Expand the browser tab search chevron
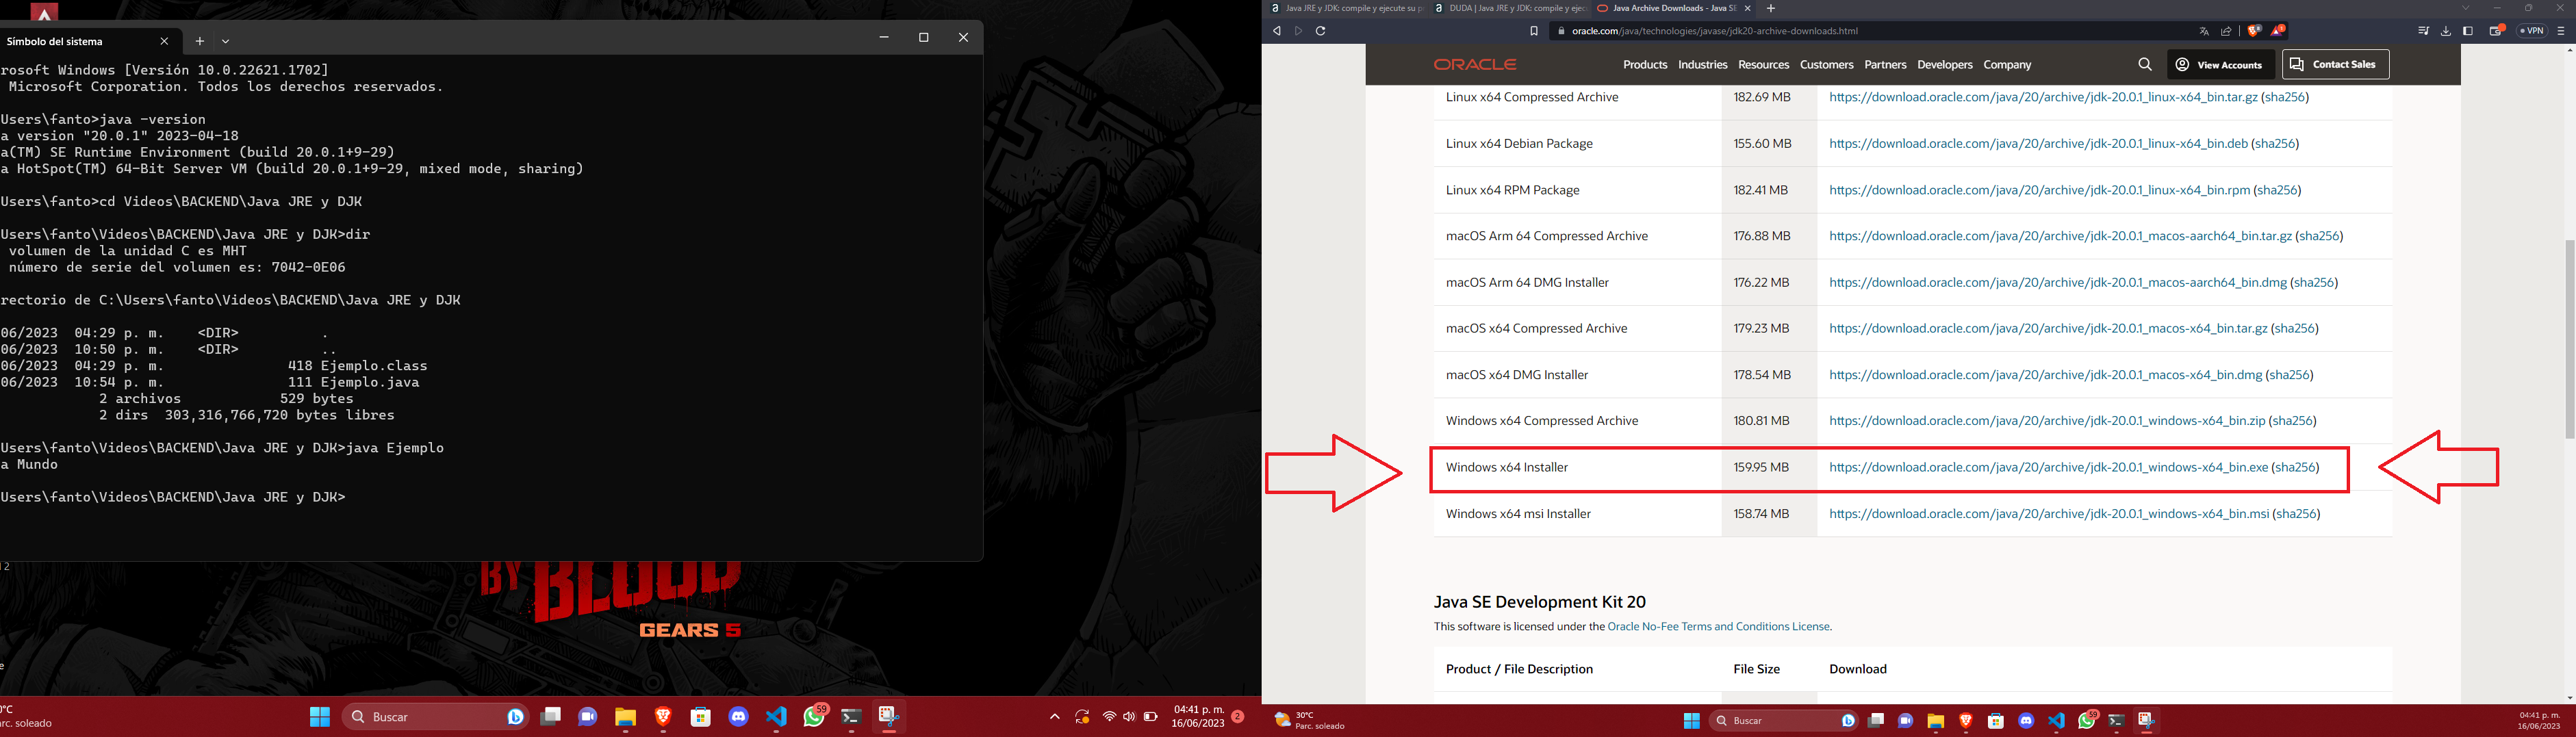The width and height of the screenshot is (2576, 737). pyautogui.click(x=2466, y=8)
